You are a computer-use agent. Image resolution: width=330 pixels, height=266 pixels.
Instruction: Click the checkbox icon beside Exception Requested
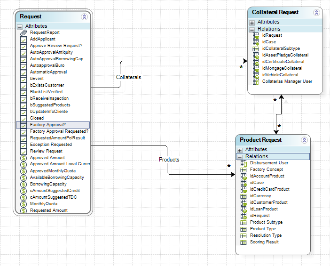pos(24,145)
